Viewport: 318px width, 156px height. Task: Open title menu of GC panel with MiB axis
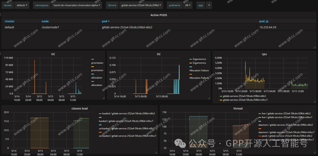[53, 54]
